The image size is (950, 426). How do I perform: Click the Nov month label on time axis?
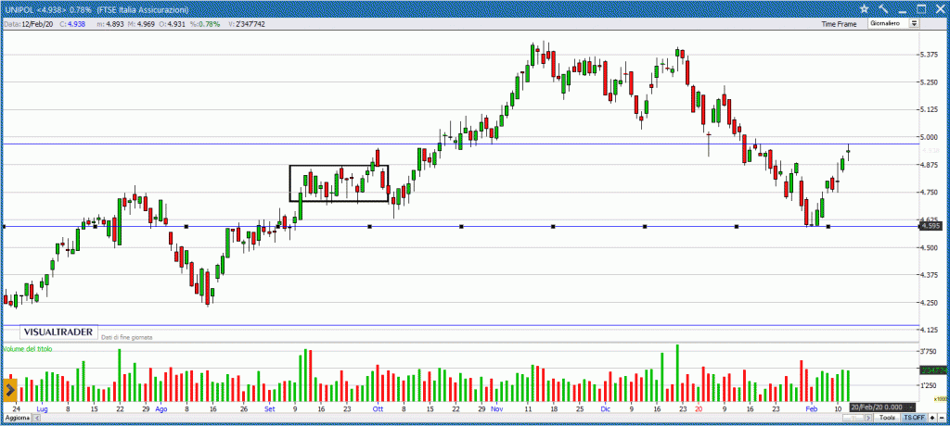[x=497, y=409]
